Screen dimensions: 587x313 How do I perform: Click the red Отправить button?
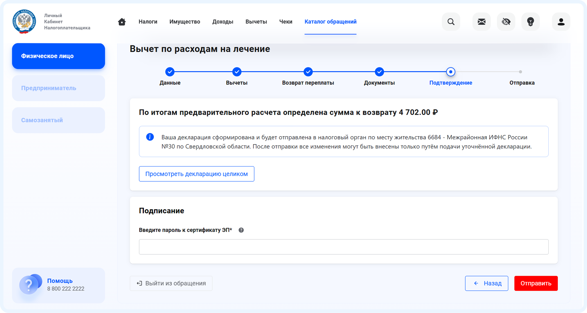click(536, 283)
